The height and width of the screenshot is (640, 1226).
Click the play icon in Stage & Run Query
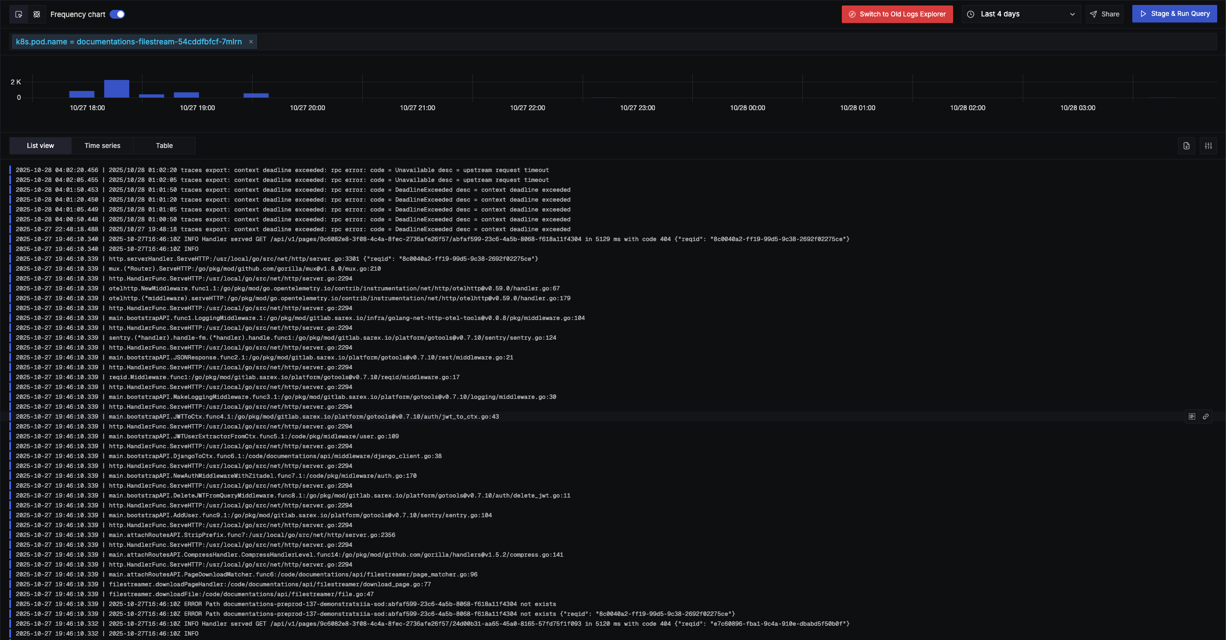click(1143, 14)
